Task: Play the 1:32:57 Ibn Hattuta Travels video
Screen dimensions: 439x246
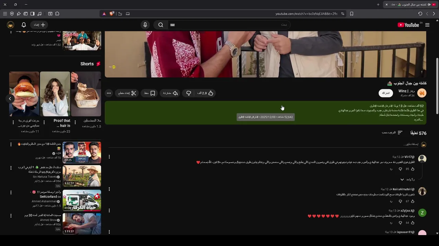Action: (82, 176)
